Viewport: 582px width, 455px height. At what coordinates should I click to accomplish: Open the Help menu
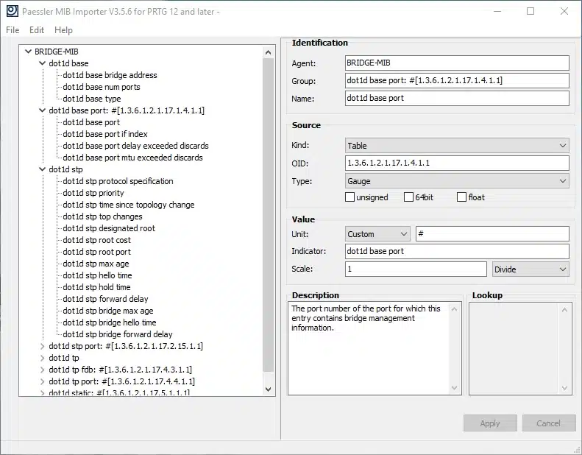pos(63,30)
